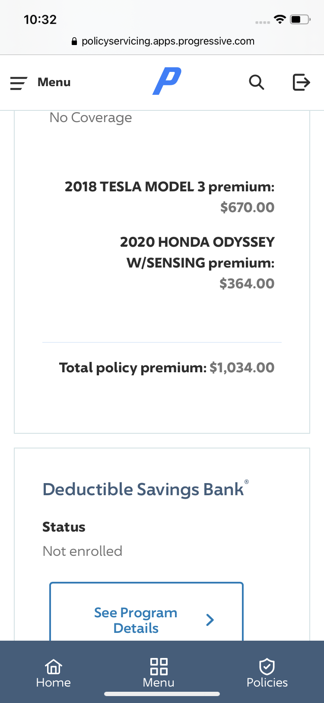Tap the $1,034.00 total policy premium
Viewport: 324px width, 703px height.
pyautogui.click(x=242, y=368)
